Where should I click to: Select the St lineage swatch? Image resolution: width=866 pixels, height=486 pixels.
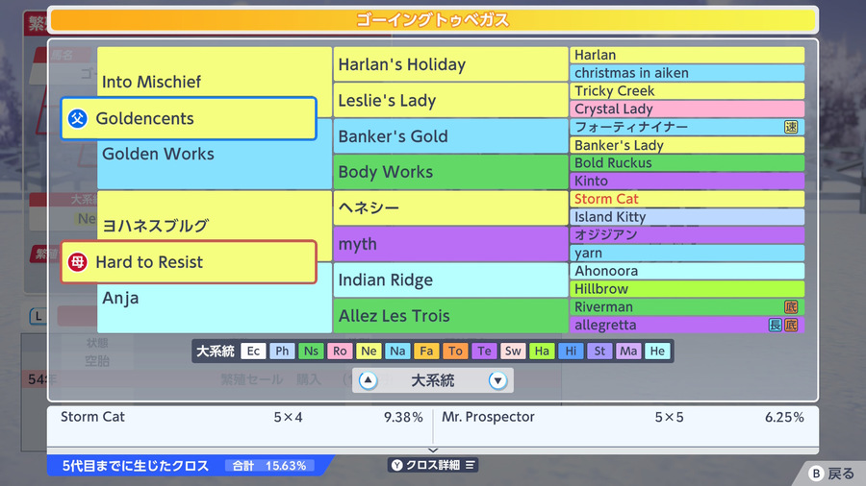(x=599, y=351)
